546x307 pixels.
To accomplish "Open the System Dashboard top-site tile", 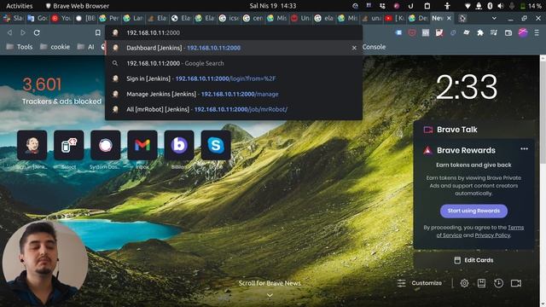I will 106,145.
